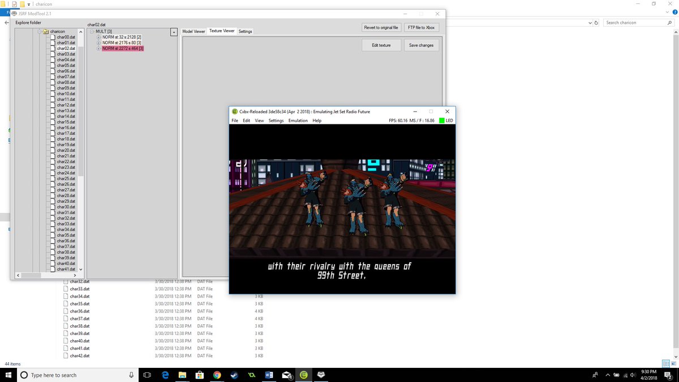679x382 pixels.
Task: Show hidden system tray icons
Action: [x=608, y=375]
